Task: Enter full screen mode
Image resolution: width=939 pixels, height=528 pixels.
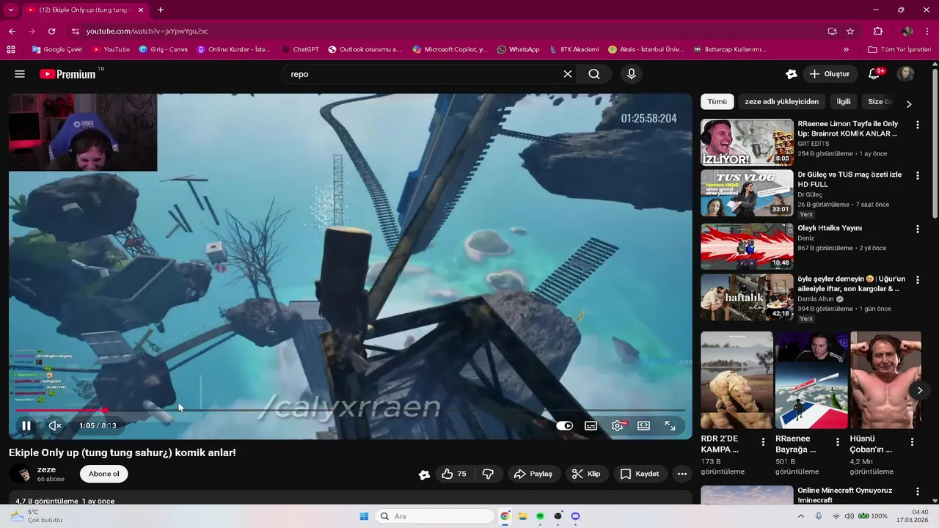Action: pyautogui.click(x=670, y=425)
